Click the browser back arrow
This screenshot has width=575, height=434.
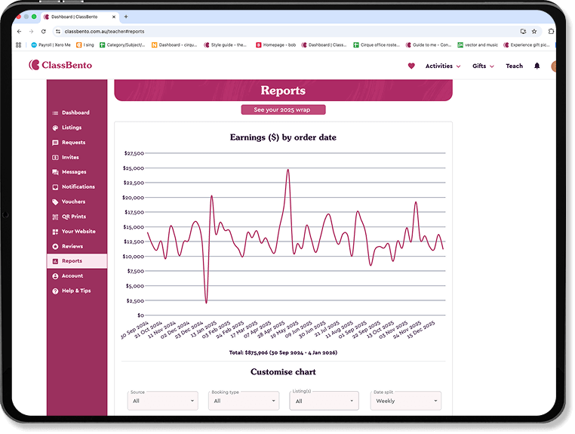[x=19, y=32]
